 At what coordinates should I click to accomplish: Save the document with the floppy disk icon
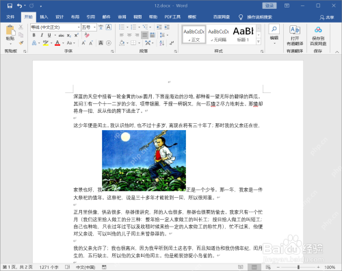click(10, 5)
